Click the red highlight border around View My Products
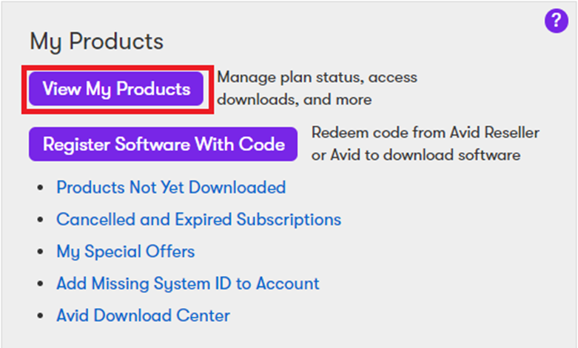 pos(118,67)
